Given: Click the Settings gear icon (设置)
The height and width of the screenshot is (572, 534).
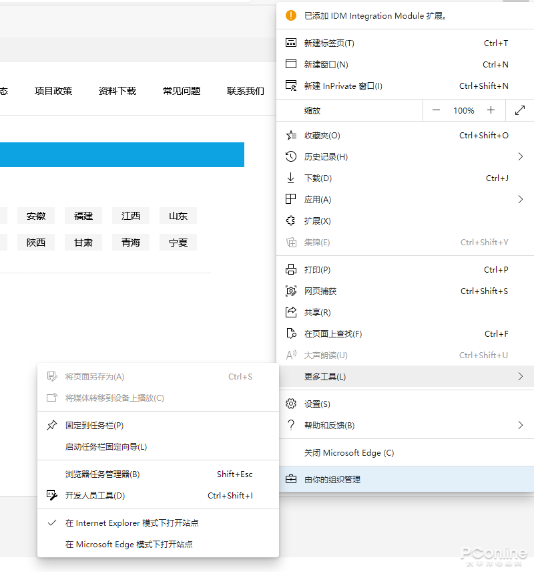Looking at the screenshot, I should pos(290,404).
